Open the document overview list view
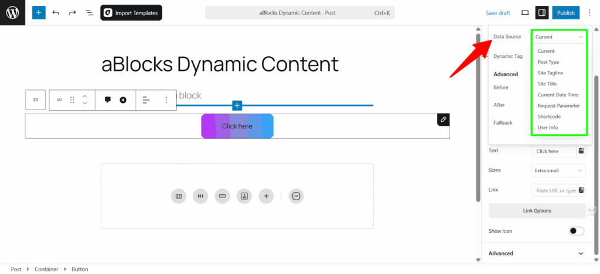 tap(89, 13)
